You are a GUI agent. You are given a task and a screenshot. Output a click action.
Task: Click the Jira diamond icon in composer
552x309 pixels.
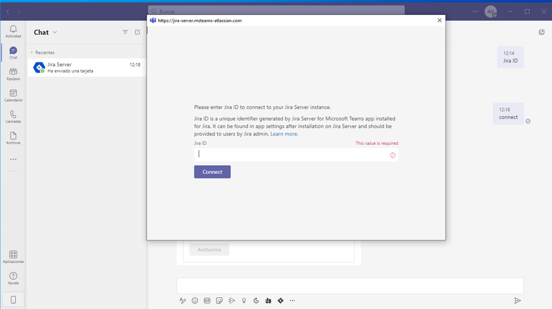coord(281,301)
